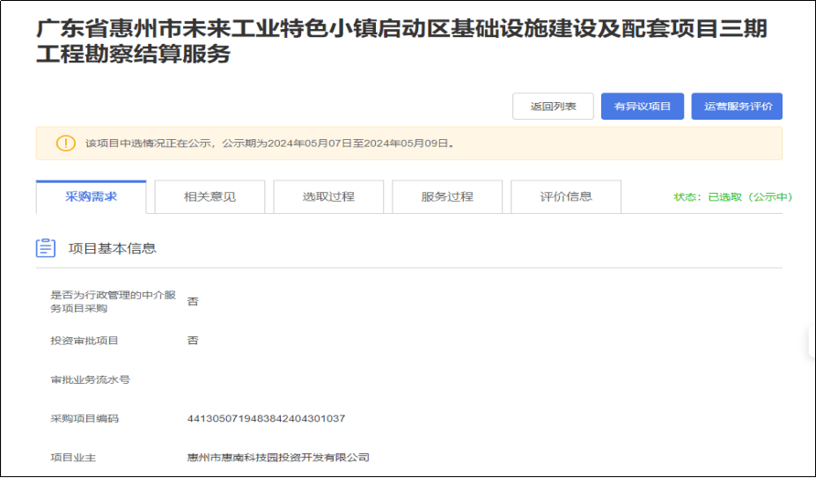Open the 选取过程 tab
This screenshot has height=478, width=816.
[328, 197]
